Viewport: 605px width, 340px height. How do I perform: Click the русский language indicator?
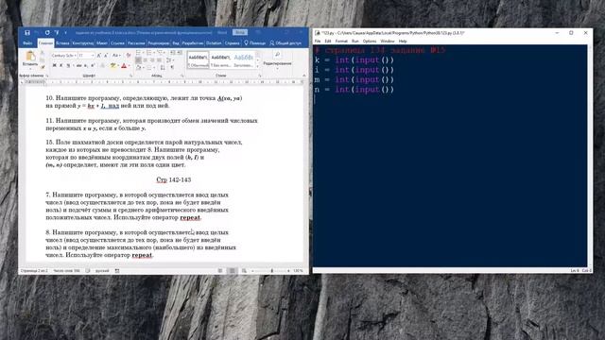(102, 271)
